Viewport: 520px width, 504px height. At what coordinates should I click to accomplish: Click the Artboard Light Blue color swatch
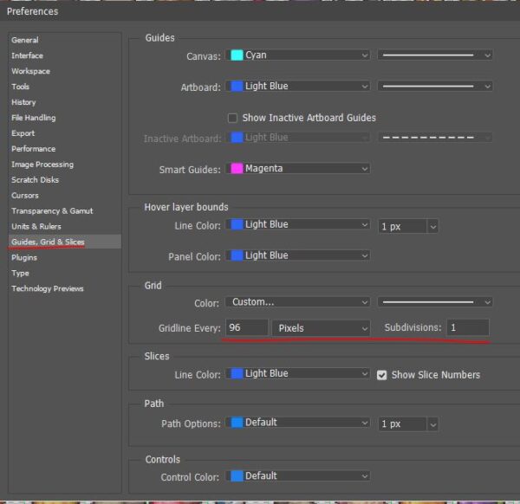pos(237,86)
